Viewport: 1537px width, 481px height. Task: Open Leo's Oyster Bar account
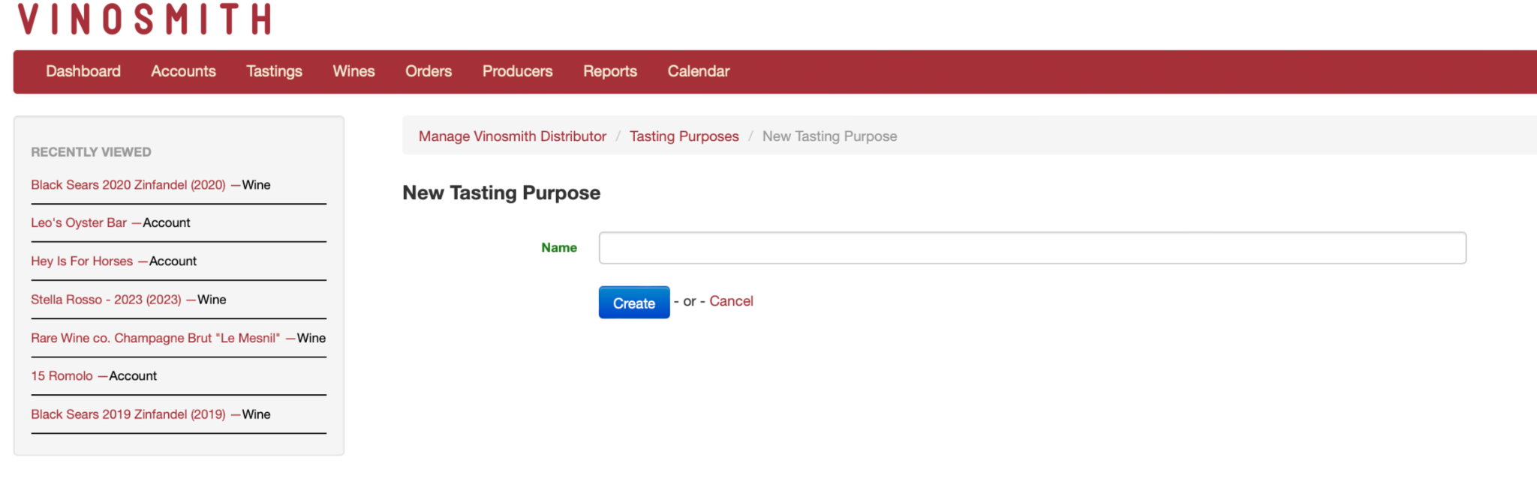point(79,223)
